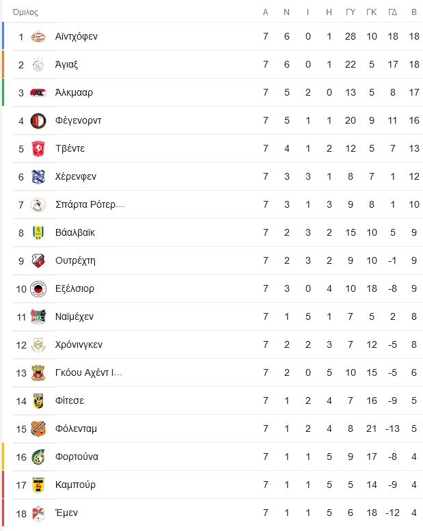Select the Γκόου Αχέντ Ι… team name

89,372
